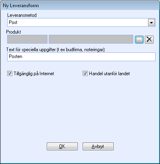Click the wide gray product name field
Image resolution: width=160 pixels, height=164 pixels.
pos(91,39)
